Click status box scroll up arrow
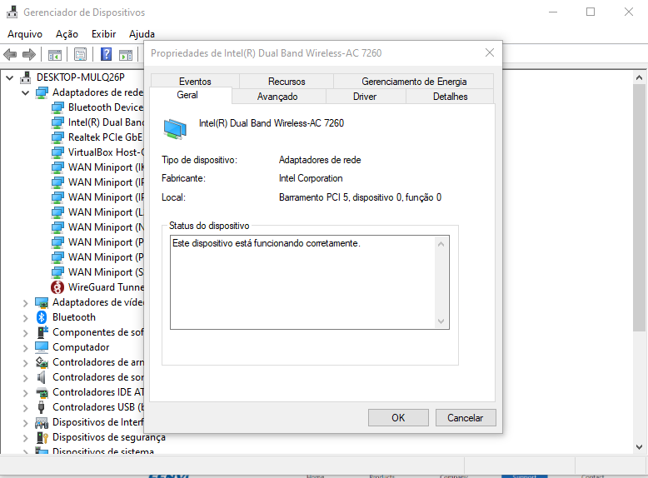Screen dimensions: 648x478 pos(441,244)
